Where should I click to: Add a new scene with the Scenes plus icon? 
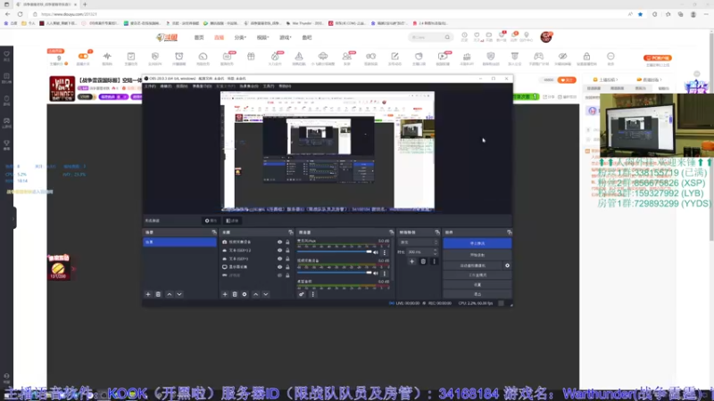click(148, 294)
